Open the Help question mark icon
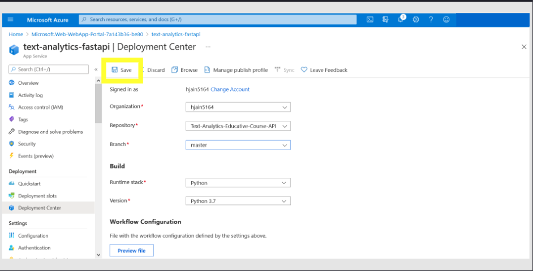533x271 pixels. [x=431, y=20]
